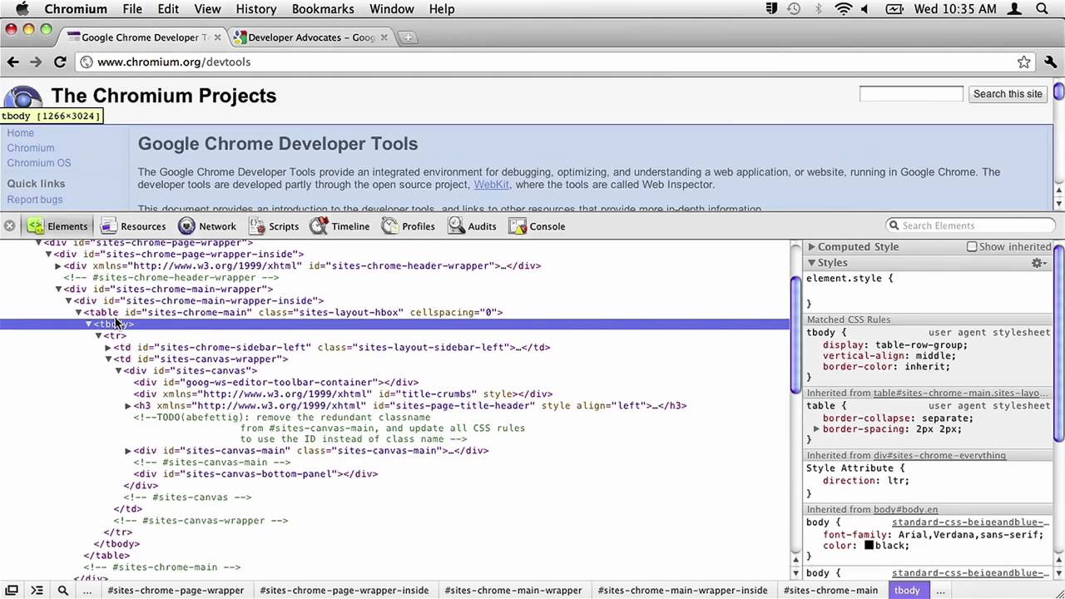Open the Styles gear settings menu
Viewport: 1065px width, 599px height.
click(x=1038, y=263)
